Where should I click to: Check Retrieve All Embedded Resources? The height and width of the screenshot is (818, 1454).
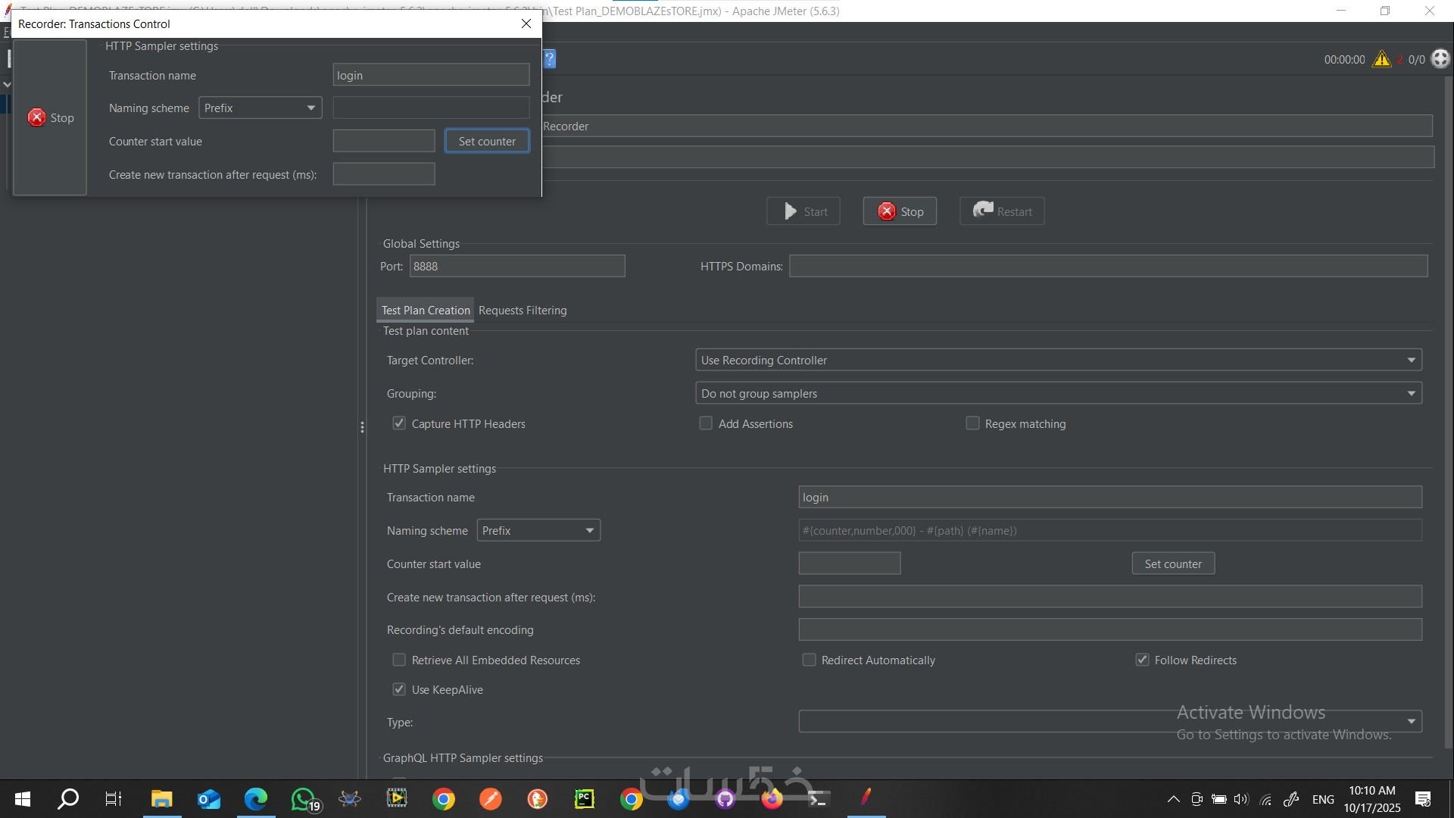[x=399, y=660]
